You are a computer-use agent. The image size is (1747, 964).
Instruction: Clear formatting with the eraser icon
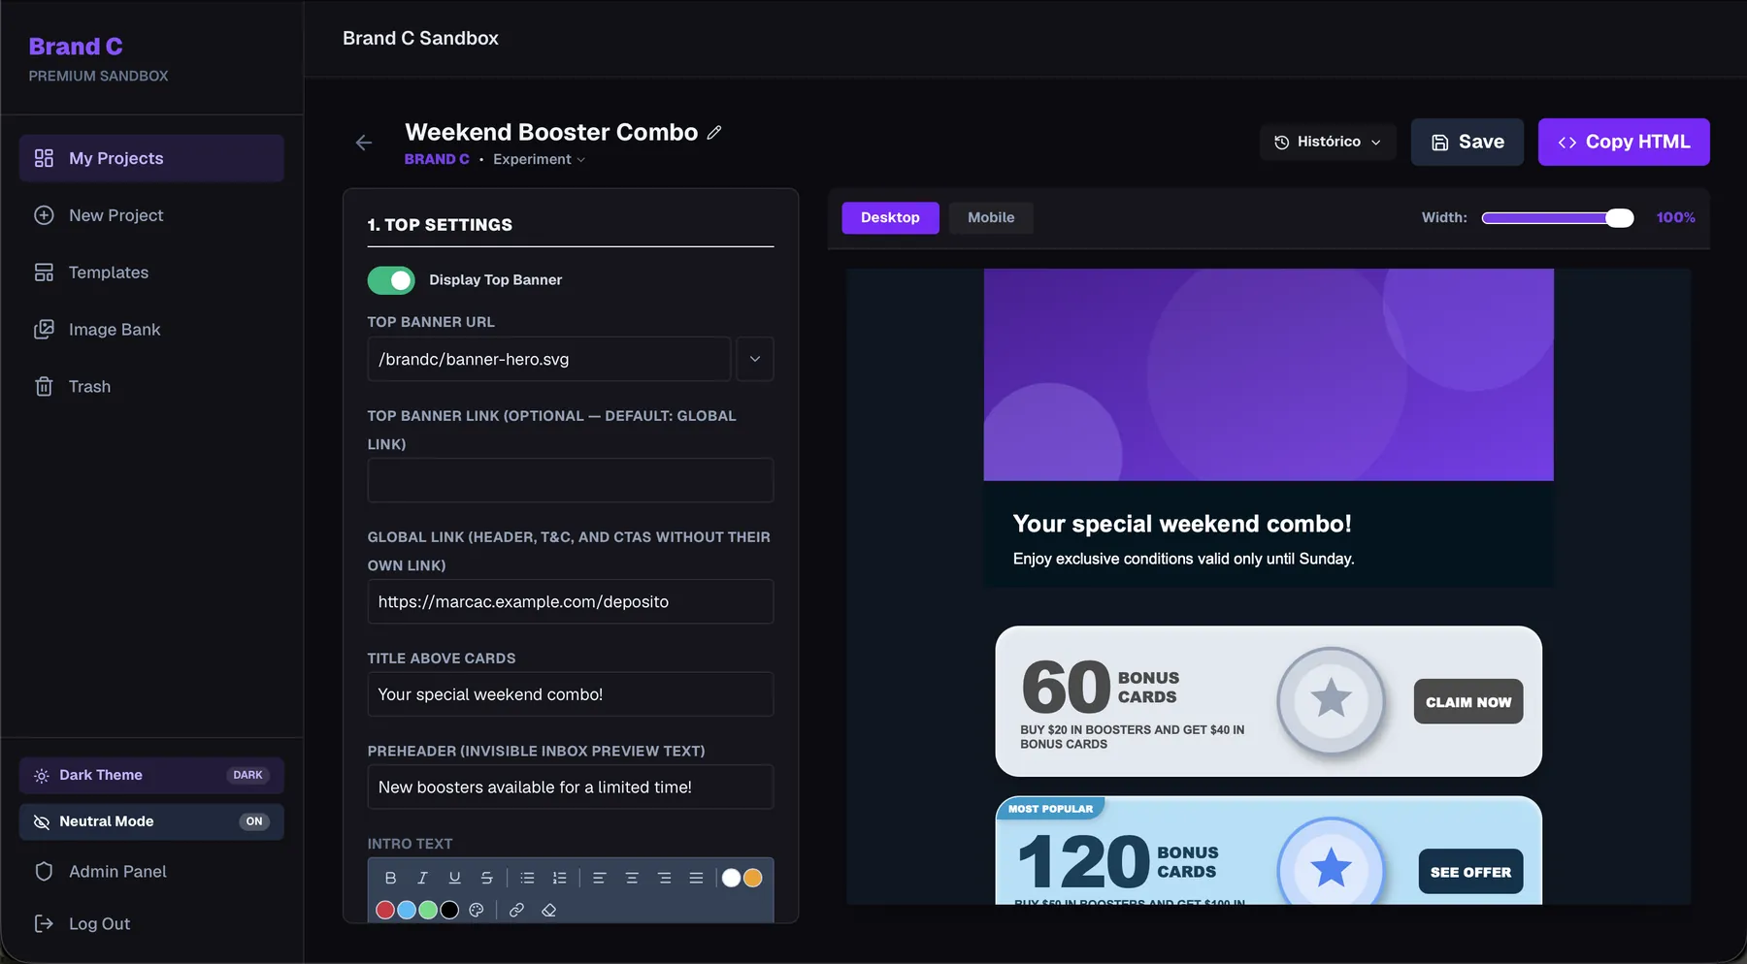[548, 910]
